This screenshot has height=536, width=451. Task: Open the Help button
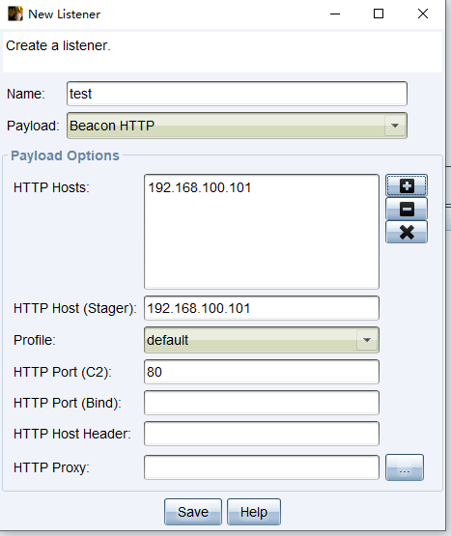click(x=254, y=512)
